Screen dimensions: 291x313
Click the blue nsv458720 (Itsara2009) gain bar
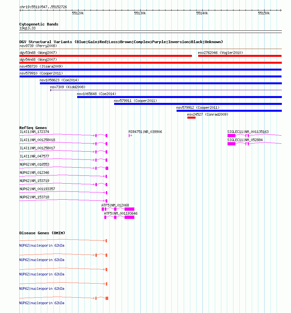point(151,70)
